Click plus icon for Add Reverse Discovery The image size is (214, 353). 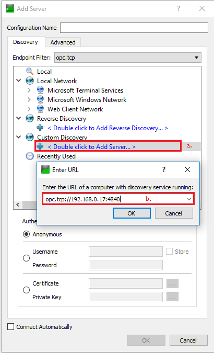pos(40,128)
